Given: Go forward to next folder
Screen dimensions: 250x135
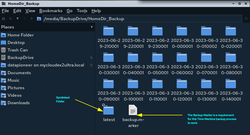Looking at the screenshot, I should (x=24, y=19).
